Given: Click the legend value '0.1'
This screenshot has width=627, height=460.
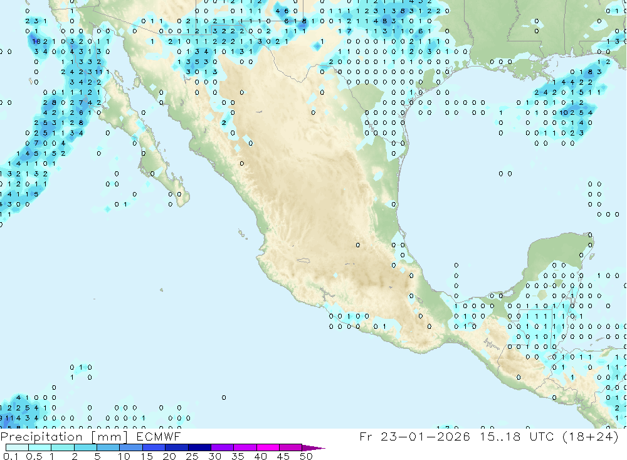Looking at the screenshot, I should pyautogui.click(x=11, y=456).
